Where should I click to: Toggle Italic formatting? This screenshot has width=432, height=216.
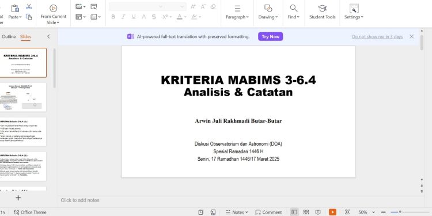[123, 17]
